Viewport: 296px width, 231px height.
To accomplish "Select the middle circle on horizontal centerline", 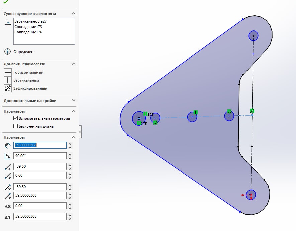I will (192, 117).
